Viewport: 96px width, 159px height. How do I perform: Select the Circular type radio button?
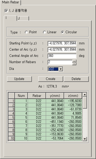63,32
